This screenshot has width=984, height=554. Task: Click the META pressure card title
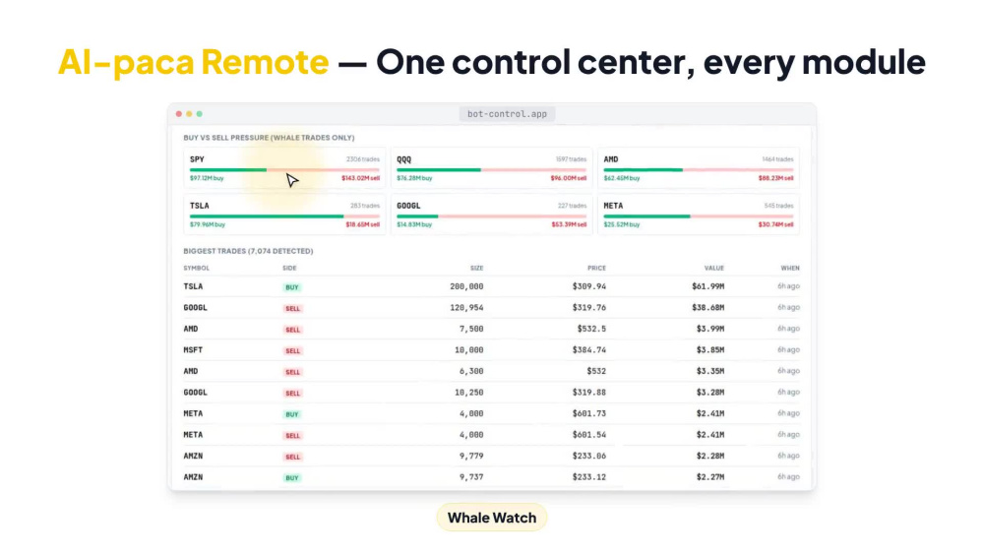[x=613, y=206]
